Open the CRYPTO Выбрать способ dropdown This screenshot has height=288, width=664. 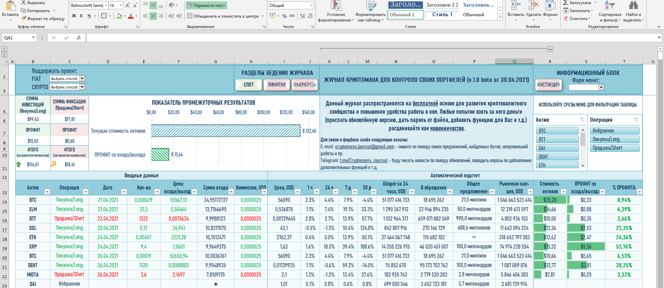(82, 87)
